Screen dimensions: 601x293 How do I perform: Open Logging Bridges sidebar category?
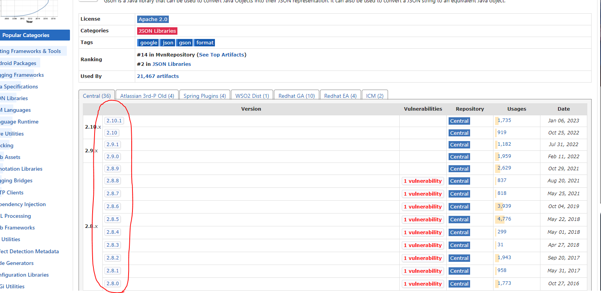(16, 180)
